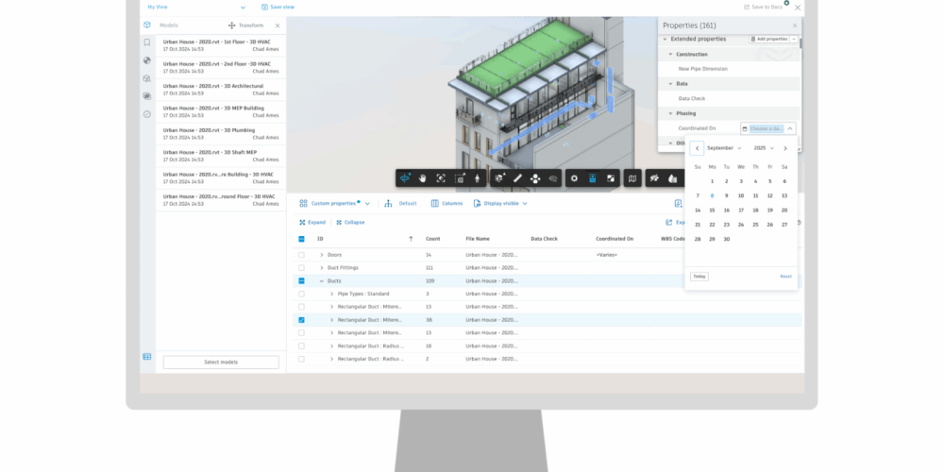
Task: Select the Zoom window tool
Action: pos(460,178)
